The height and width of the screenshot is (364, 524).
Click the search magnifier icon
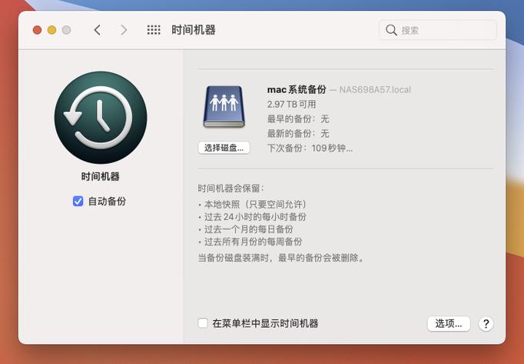[391, 30]
